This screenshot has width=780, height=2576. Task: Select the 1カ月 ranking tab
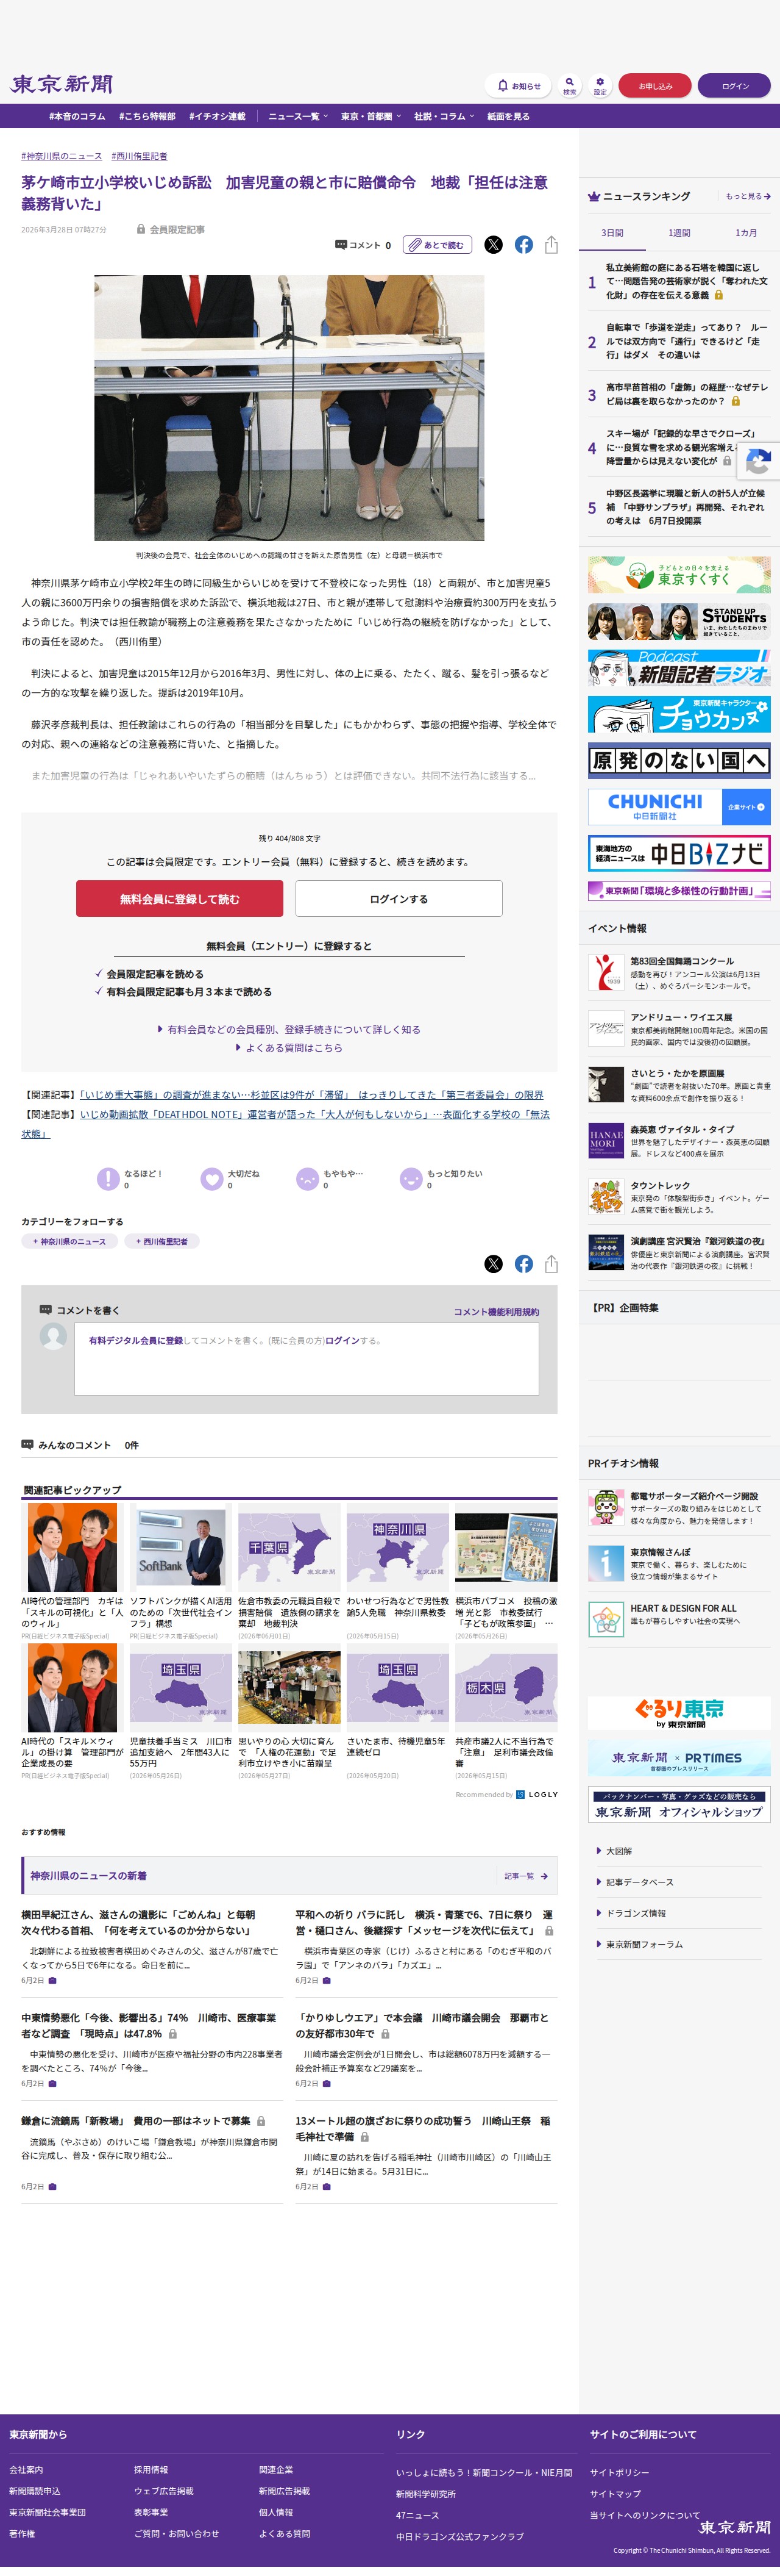(x=746, y=233)
